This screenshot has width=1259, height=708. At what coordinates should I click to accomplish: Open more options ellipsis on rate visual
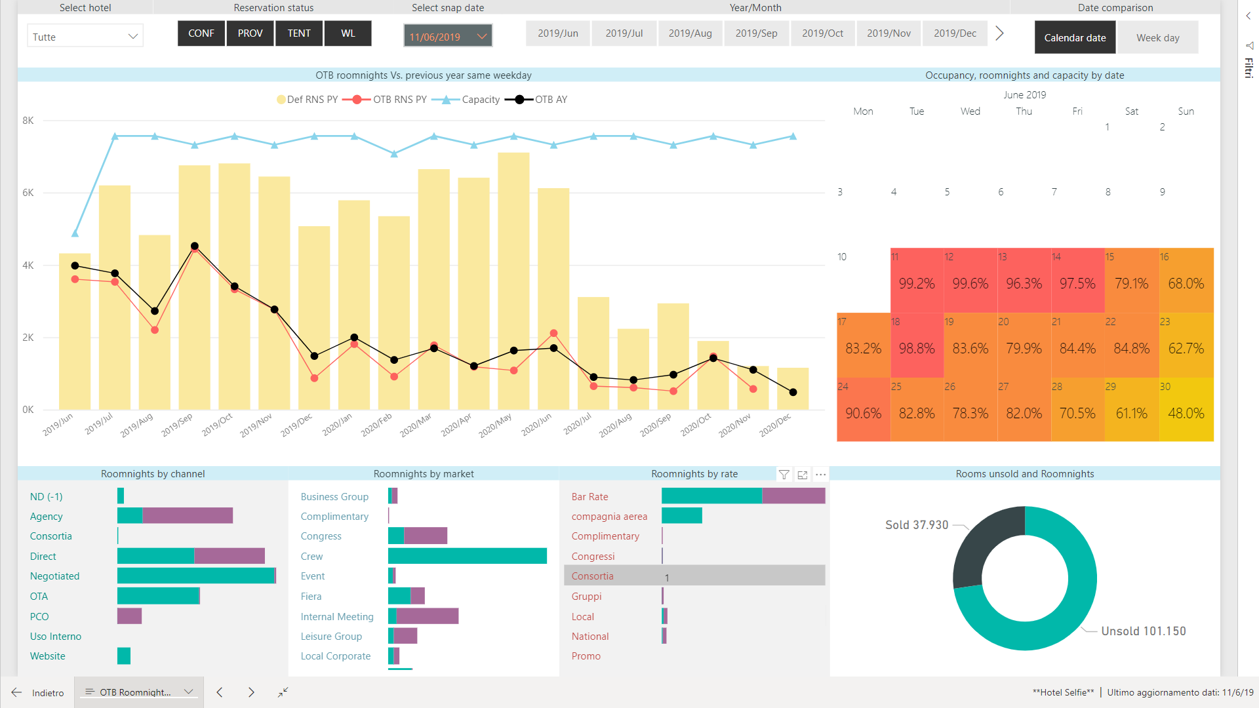click(820, 474)
